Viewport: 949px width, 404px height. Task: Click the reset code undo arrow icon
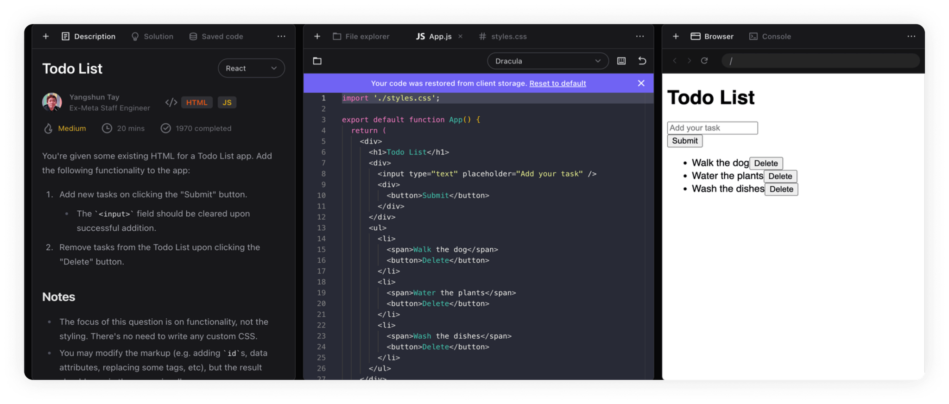coord(642,61)
